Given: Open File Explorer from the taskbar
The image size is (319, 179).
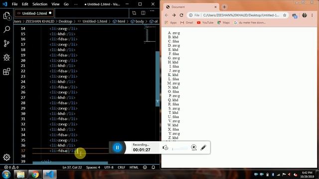Looking at the screenshot, I should (x=20, y=175).
